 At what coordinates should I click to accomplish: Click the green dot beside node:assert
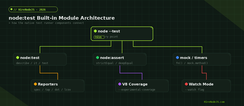[x=98, y=58]
